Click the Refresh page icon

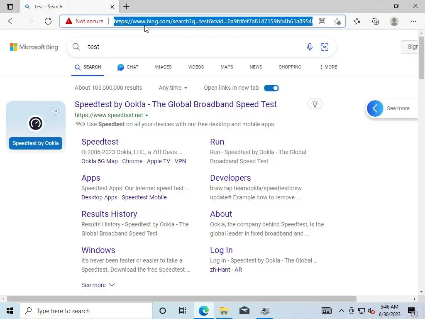pyautogui.click(x=48, y=21)
